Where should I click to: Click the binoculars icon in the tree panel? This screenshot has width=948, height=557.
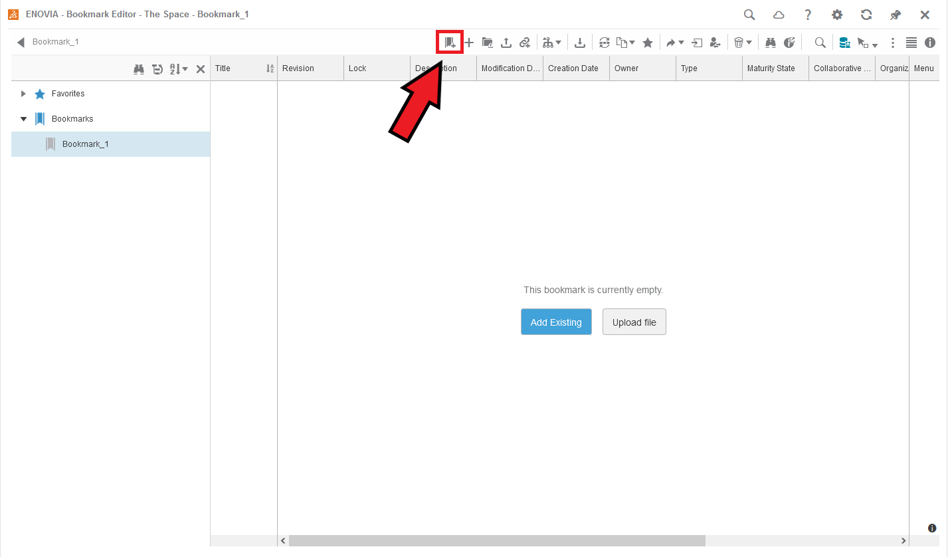click(x=139, y=68)
